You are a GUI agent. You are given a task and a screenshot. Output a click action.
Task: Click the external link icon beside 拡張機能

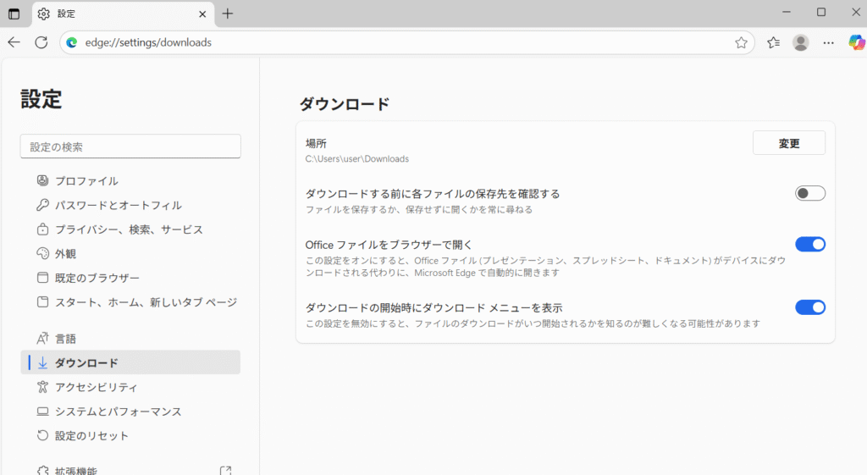pyautogui.click(x=225, y=471)
